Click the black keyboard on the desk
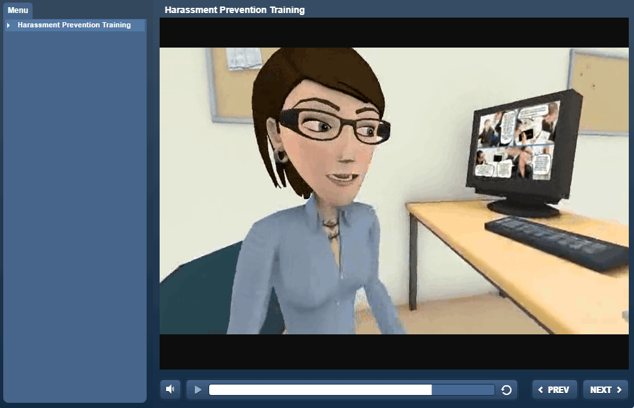634x408 pixels. [554, 241]
